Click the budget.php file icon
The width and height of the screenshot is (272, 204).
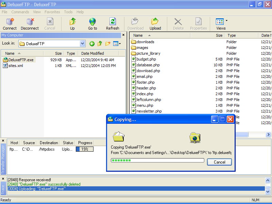point(133,59)
